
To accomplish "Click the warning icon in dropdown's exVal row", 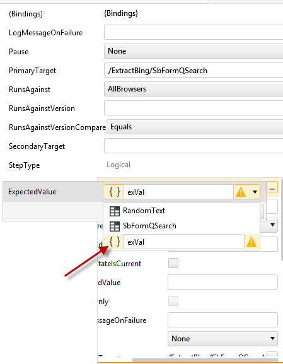I will [251, 242].
